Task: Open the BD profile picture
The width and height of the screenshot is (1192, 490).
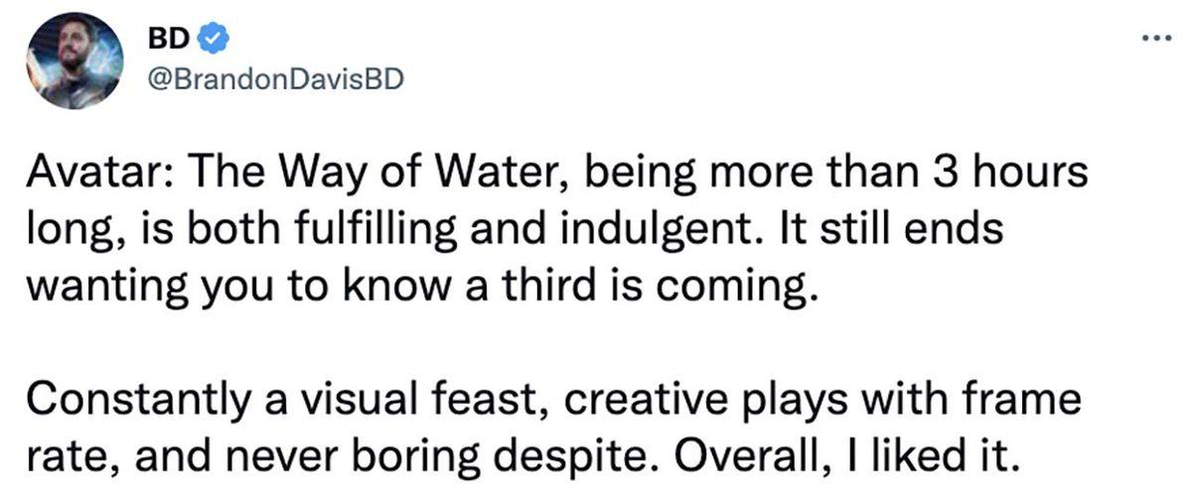Action: [75, 61]
